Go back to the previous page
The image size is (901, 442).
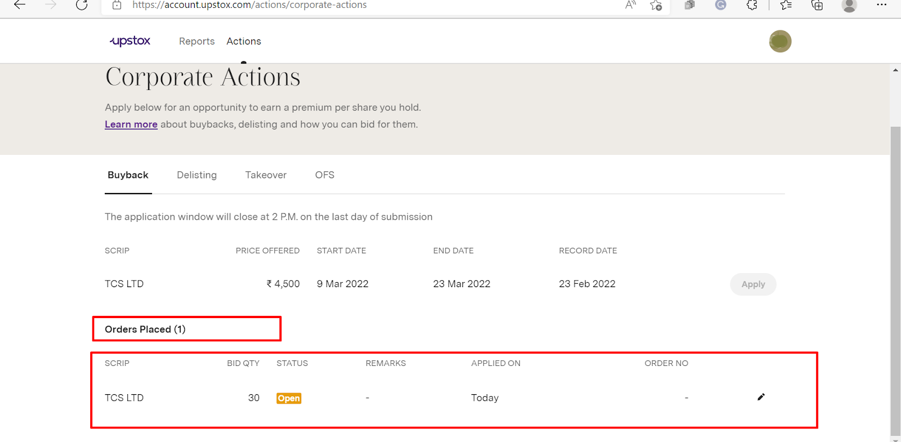[x=20, y=5]
